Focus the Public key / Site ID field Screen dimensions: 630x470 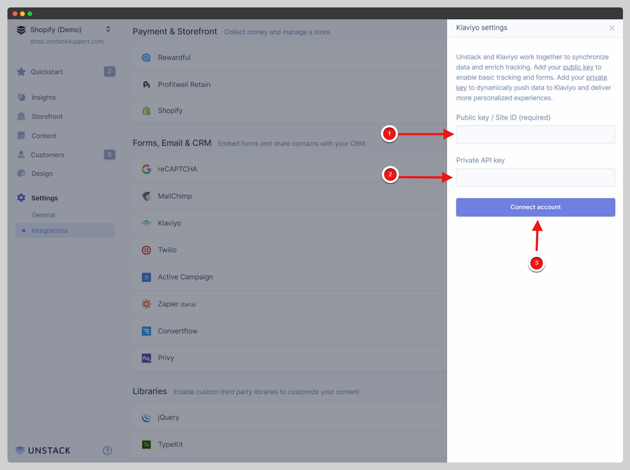(535, 135)
